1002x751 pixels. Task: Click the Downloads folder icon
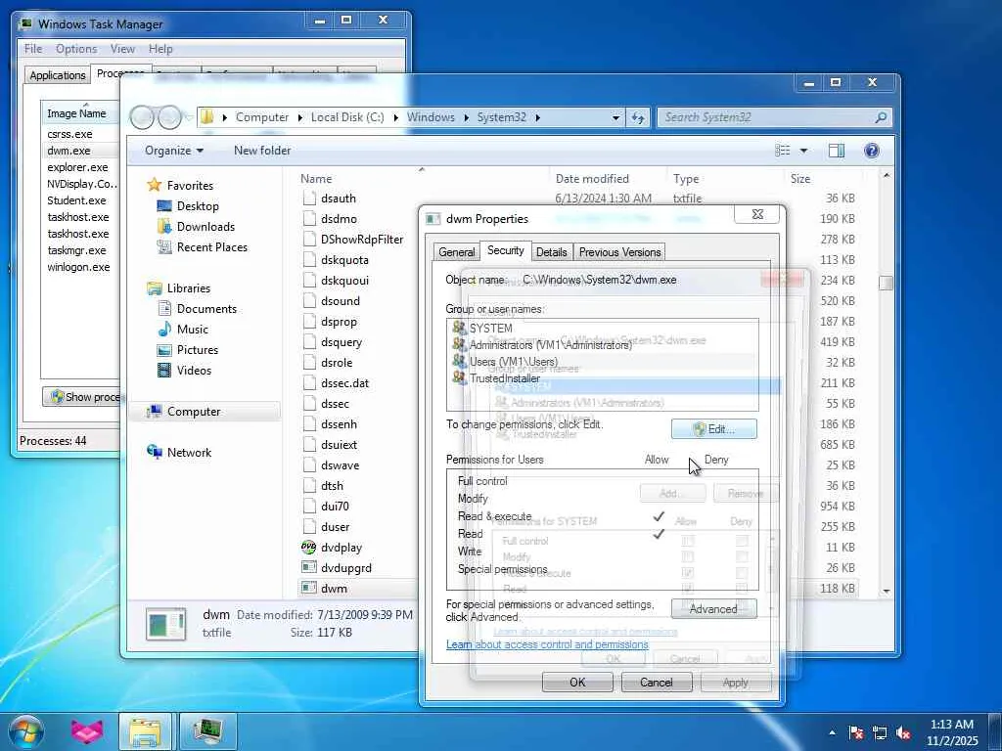tap(164, 226)
